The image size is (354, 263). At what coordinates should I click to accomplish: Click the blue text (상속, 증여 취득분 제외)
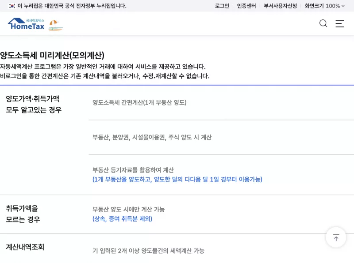tap(123, 218)
